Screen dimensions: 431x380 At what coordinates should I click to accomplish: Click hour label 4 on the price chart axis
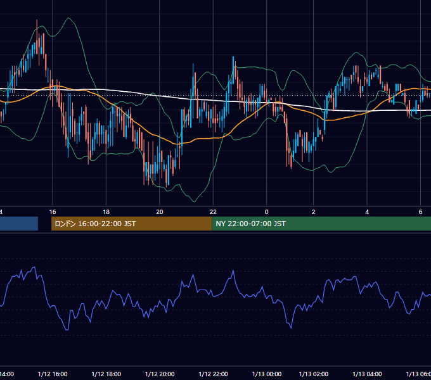tap(367, 212)
